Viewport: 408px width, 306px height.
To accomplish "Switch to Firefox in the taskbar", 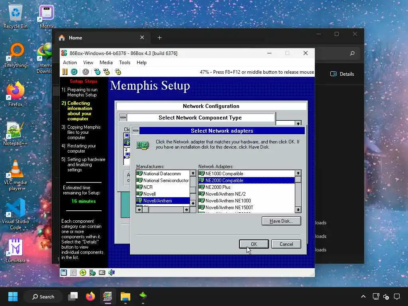I will pos(90,296).
